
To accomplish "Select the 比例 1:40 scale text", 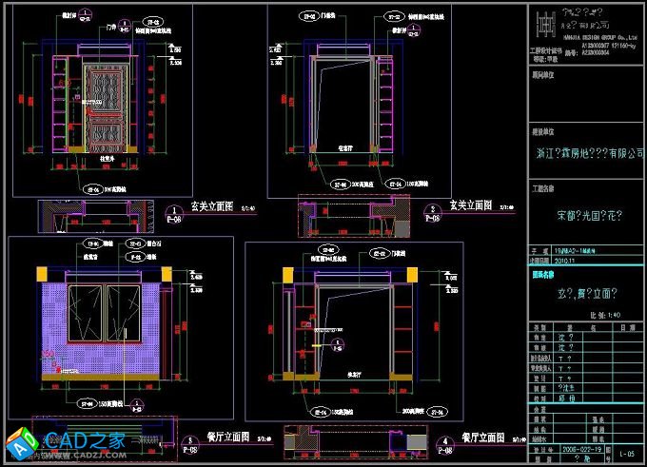I will click(x=605, y=314).
